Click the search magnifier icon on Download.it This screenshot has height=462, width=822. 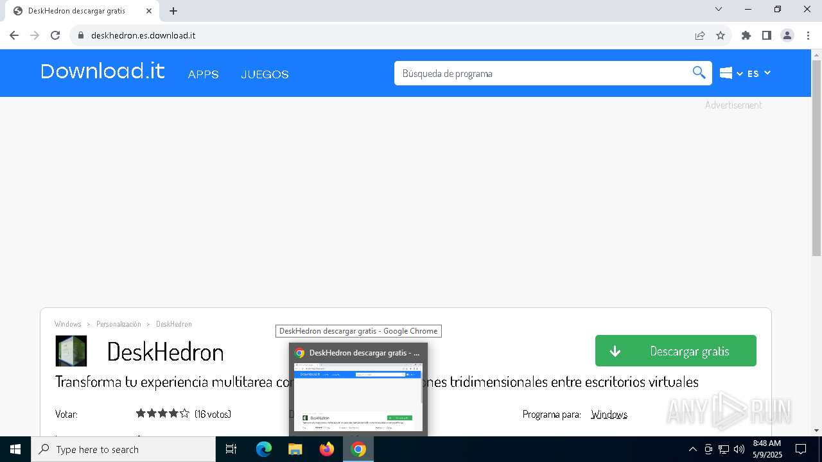699,73
